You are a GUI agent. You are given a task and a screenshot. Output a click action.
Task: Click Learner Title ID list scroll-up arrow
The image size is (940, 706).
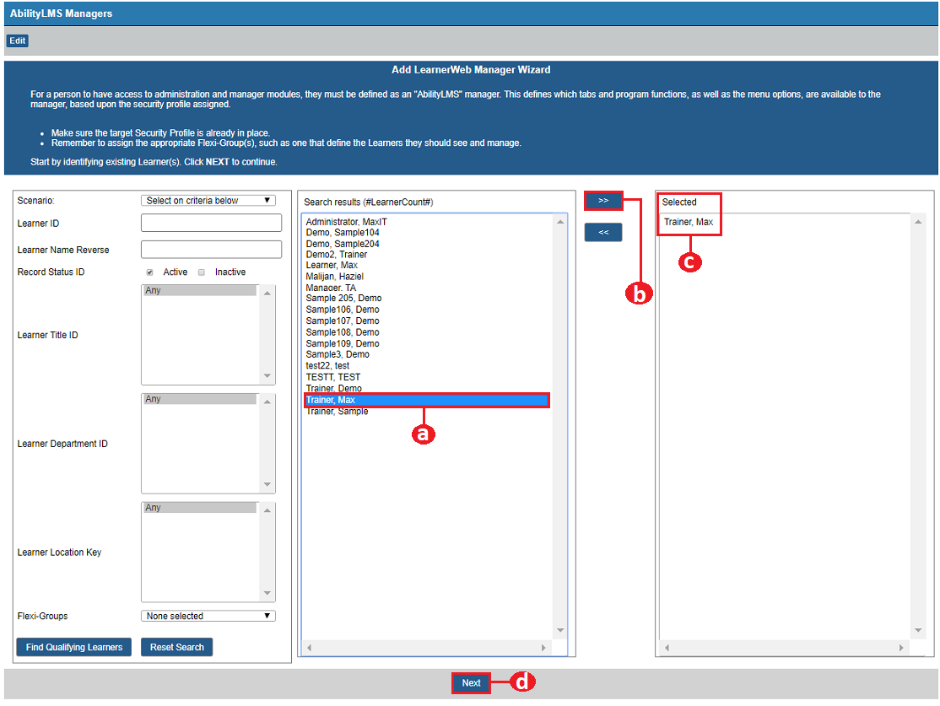point(267,293)
